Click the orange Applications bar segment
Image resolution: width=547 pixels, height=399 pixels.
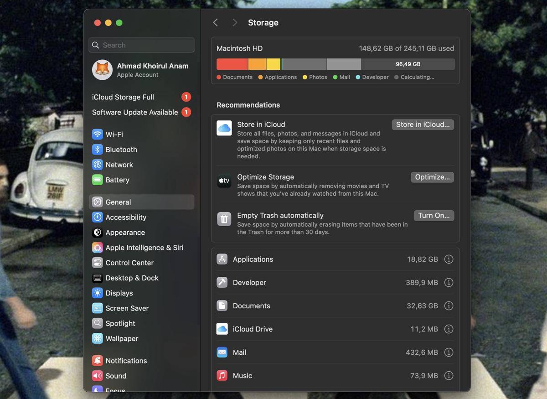coord(257,64)
